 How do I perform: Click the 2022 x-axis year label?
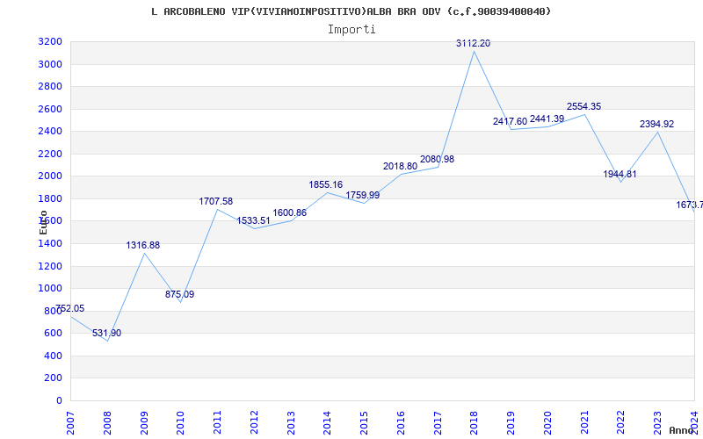point(621,423)
